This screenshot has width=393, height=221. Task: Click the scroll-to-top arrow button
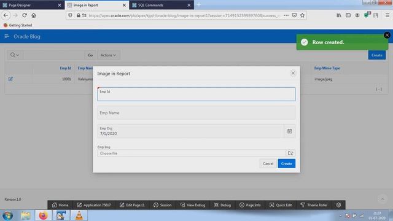(x=383, y=199)
